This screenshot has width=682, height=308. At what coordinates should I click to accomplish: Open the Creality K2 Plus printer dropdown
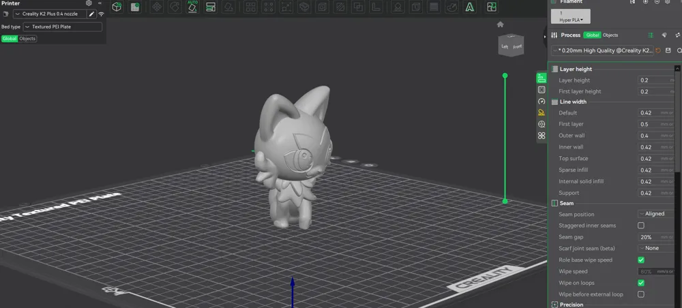tap(49, 14)
